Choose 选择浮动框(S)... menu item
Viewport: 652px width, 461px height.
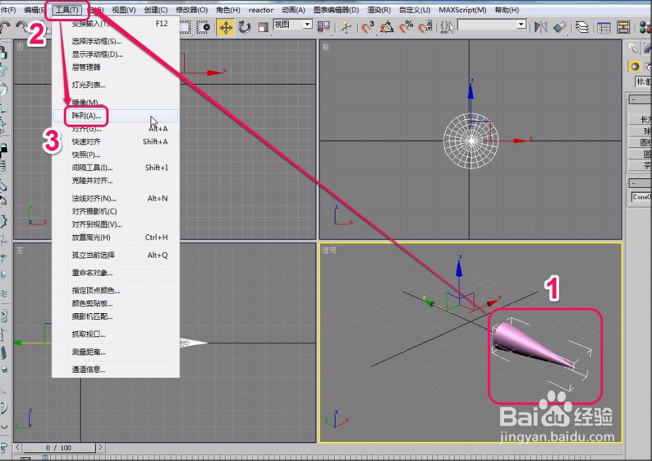click(116, 41)
